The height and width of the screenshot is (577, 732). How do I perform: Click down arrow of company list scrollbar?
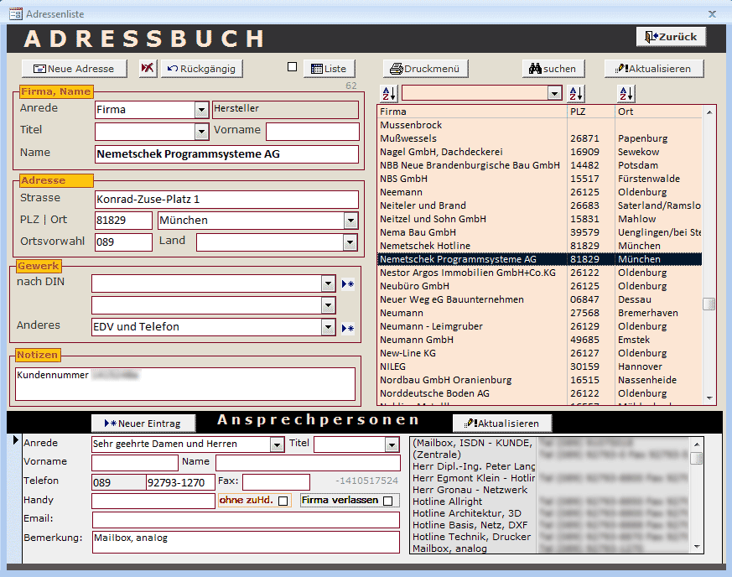[x=709, y=398]
